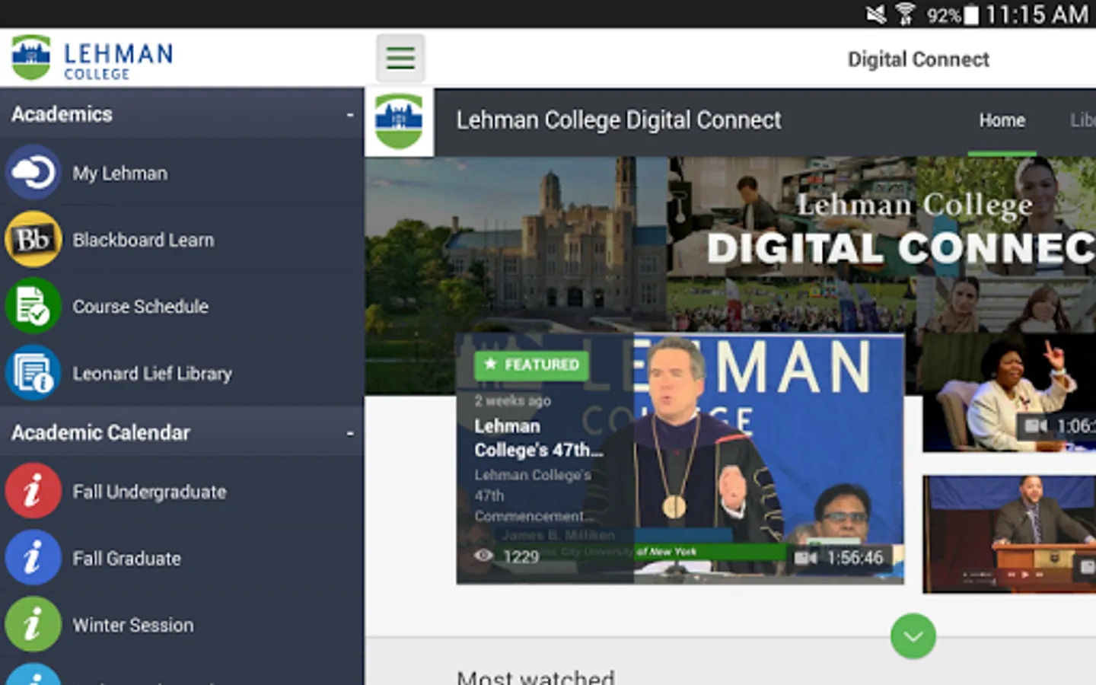Tap the green scroll-down chevron button
The width and height of the screenshot is (1096, 685).
913,636
